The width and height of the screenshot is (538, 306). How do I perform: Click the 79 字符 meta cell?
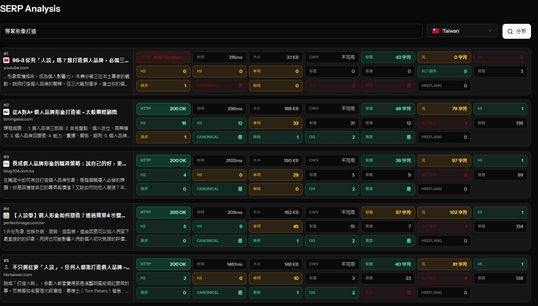444,109
